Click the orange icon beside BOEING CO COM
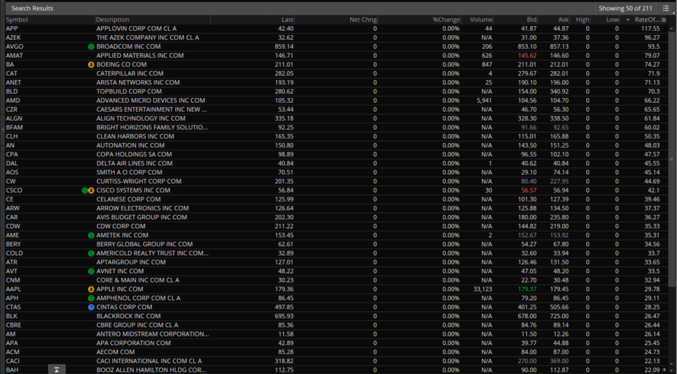Screen dimensions: 677x374 click(91, 65)
